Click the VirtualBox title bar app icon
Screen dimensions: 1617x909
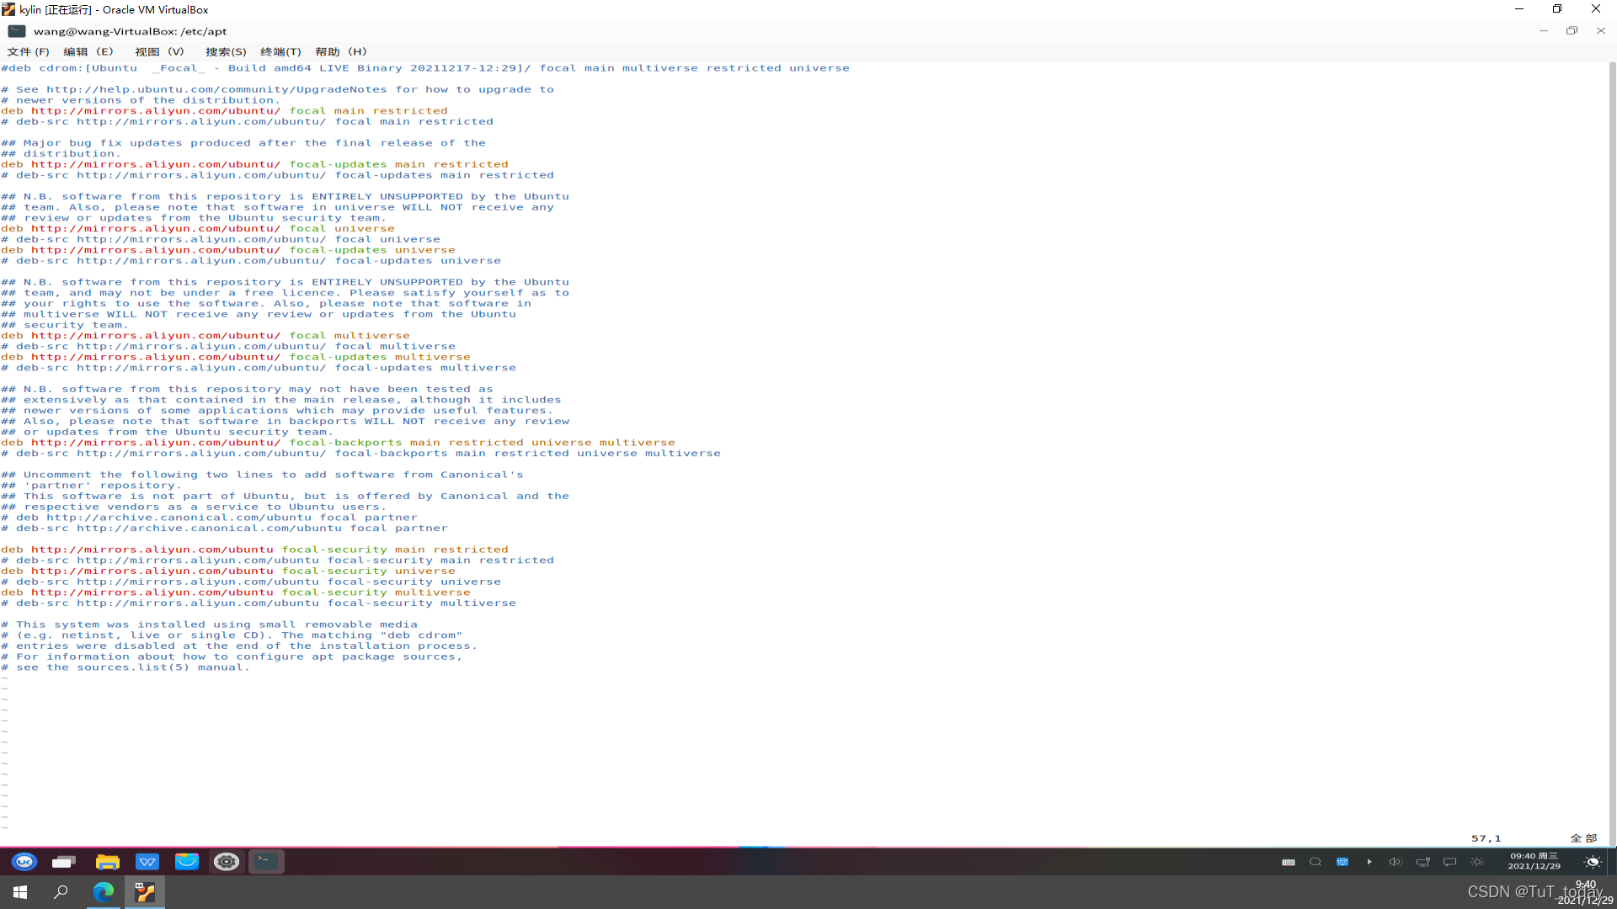(8, 9)
